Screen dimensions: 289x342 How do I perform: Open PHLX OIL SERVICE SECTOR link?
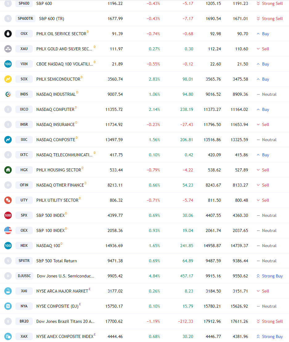[61, 34]
